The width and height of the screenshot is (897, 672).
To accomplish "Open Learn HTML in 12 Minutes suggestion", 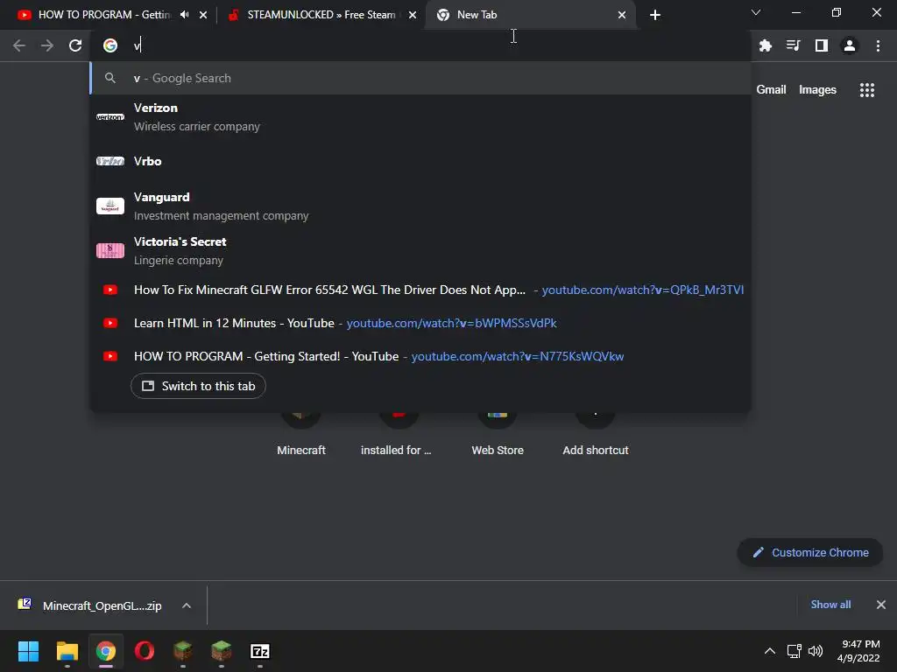I will (x=420, y=323).
